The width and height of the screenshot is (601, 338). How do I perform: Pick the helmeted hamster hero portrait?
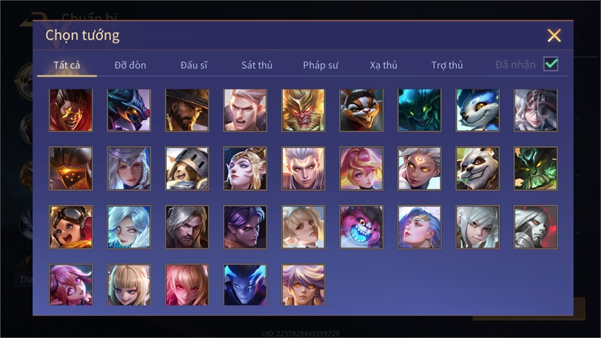(187, 168)
